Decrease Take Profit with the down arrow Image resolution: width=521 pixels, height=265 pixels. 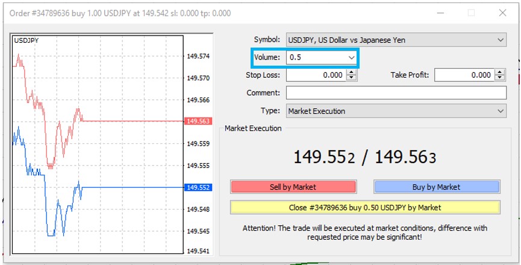[x=500, y=78]
